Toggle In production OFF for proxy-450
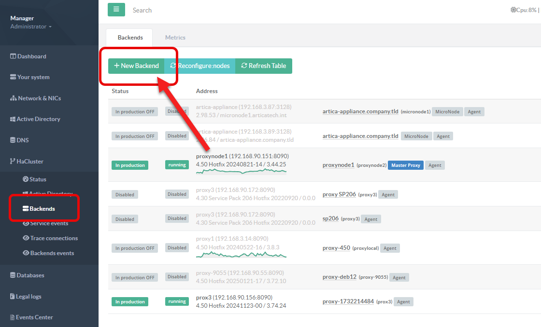The image size is (541, 327). tap(135, 248)
